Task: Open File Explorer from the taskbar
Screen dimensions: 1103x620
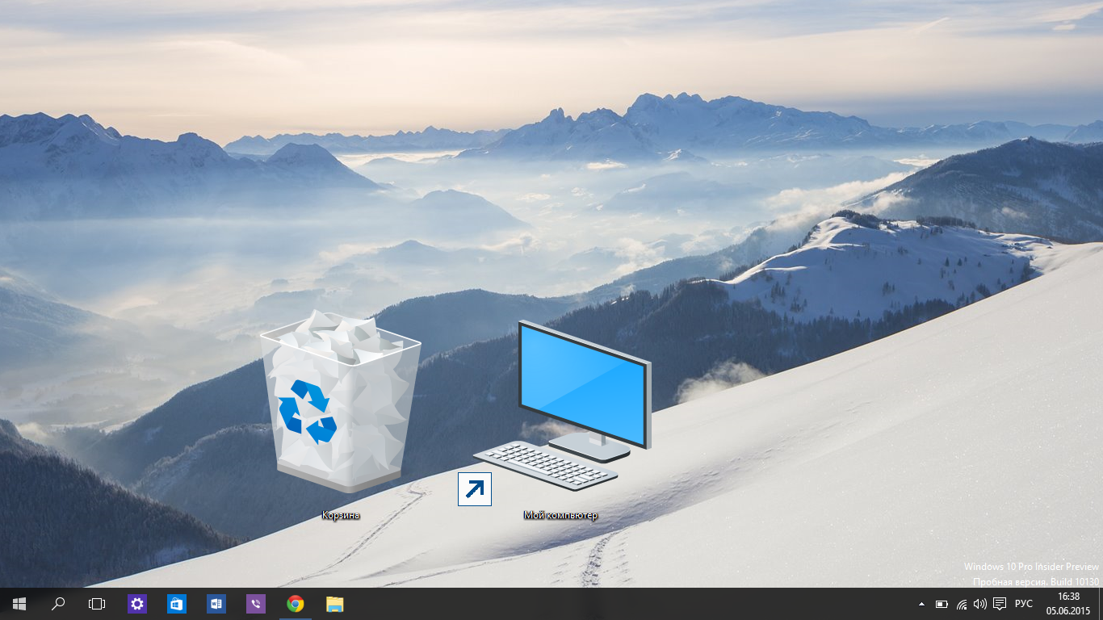Action: tap(334, 604)
